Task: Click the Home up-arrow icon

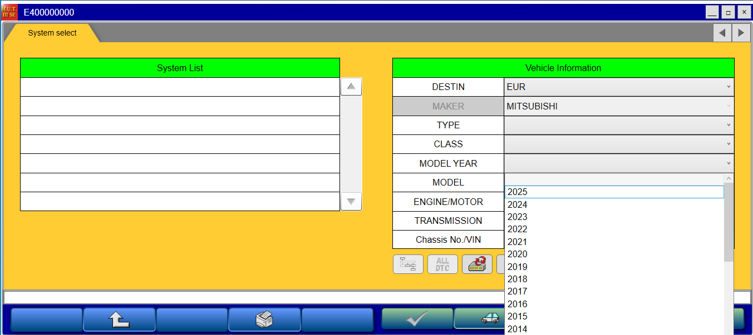Action: (x=119, y=319)
